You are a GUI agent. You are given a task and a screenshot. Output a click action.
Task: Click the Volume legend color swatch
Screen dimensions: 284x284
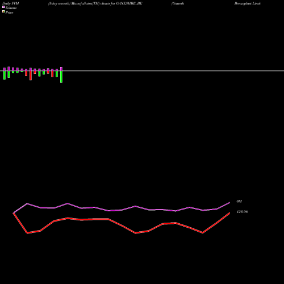click(3, 7)
